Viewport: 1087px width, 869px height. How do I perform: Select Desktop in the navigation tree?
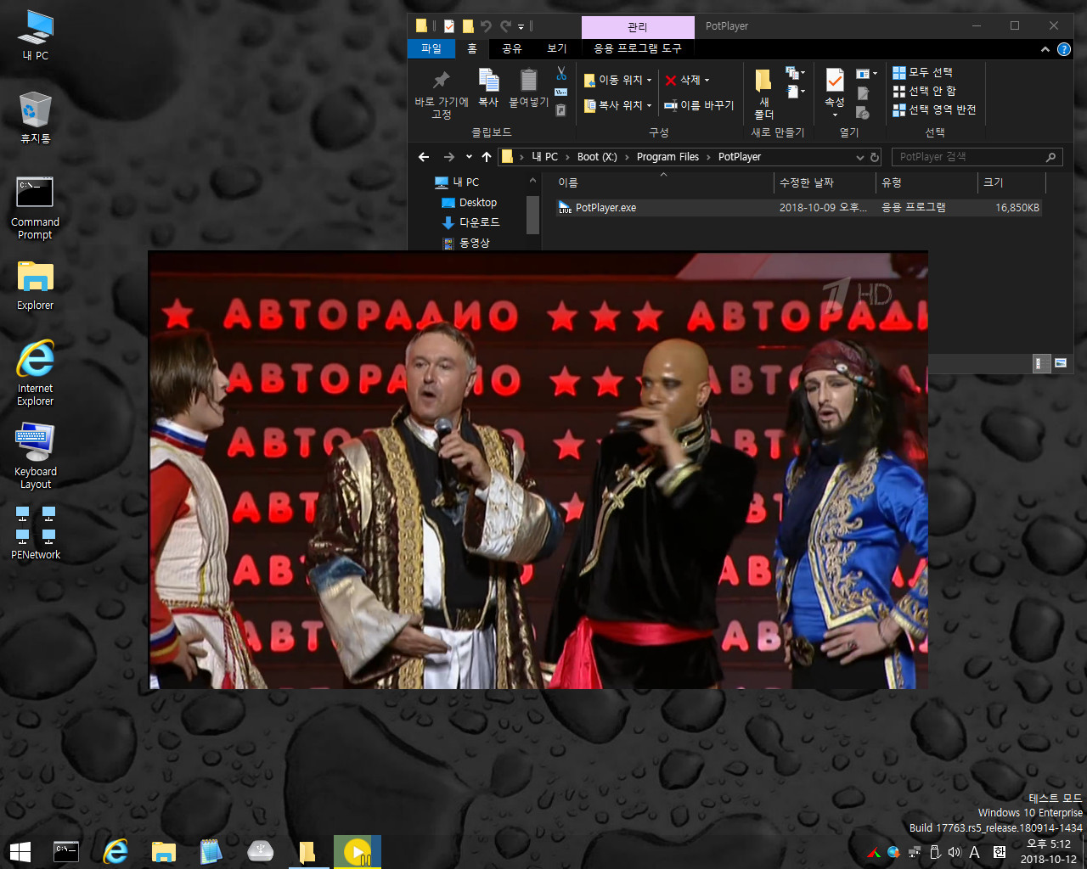click(470, 203)
